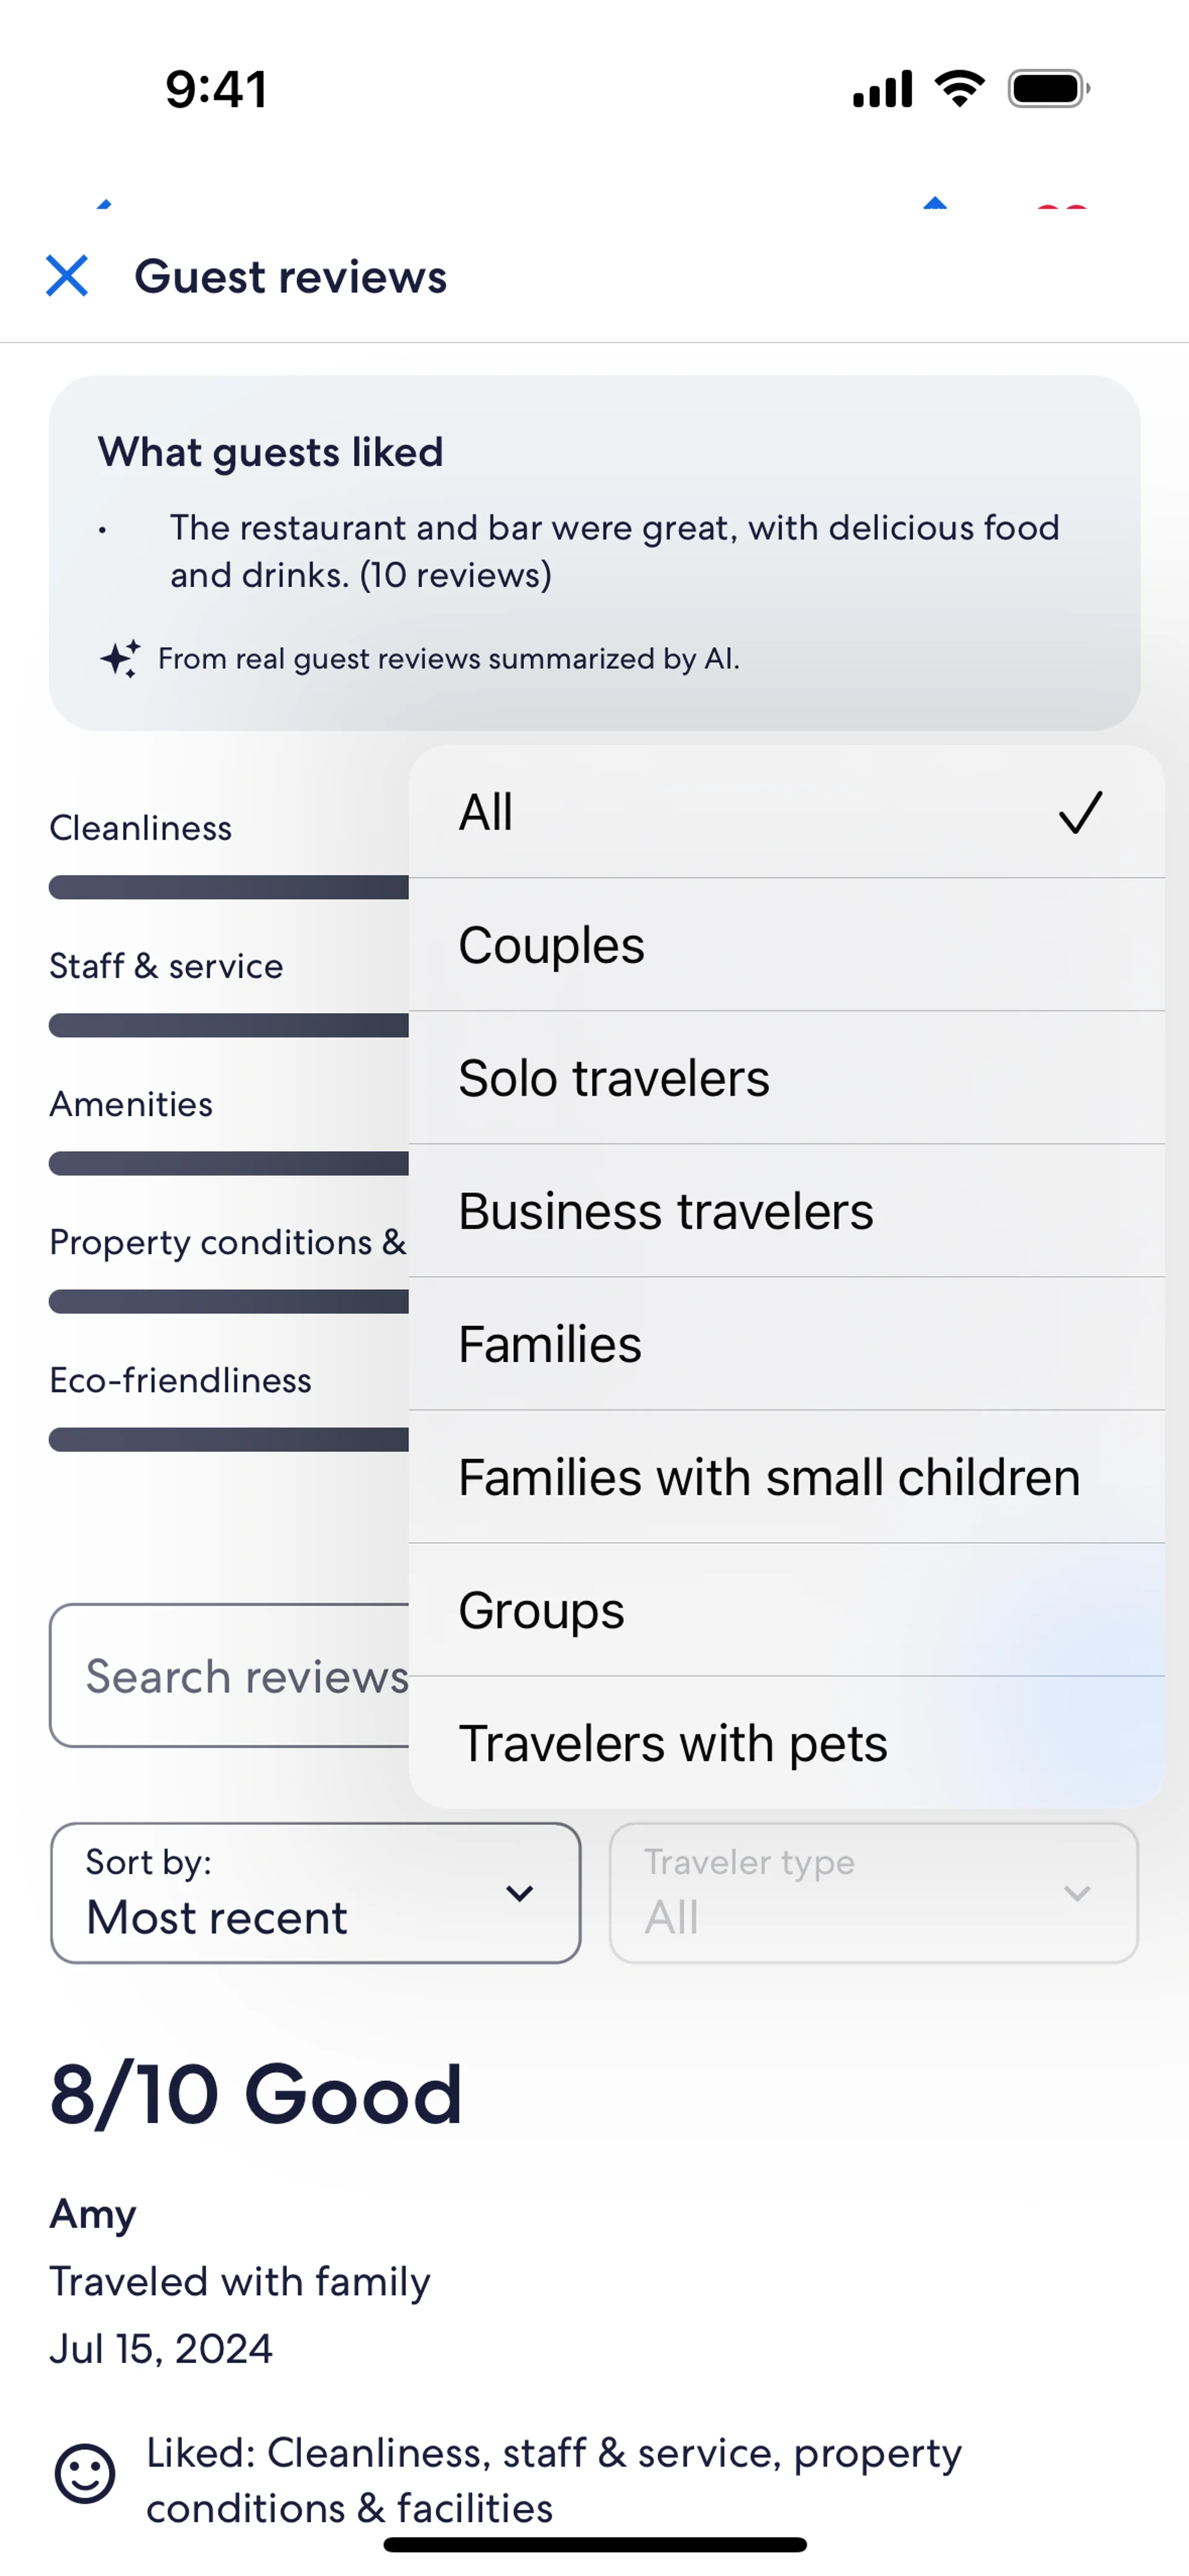Select Business travelers filter option
The height and width of the screenshot is (2576, 1189).
coord(786,1211)
